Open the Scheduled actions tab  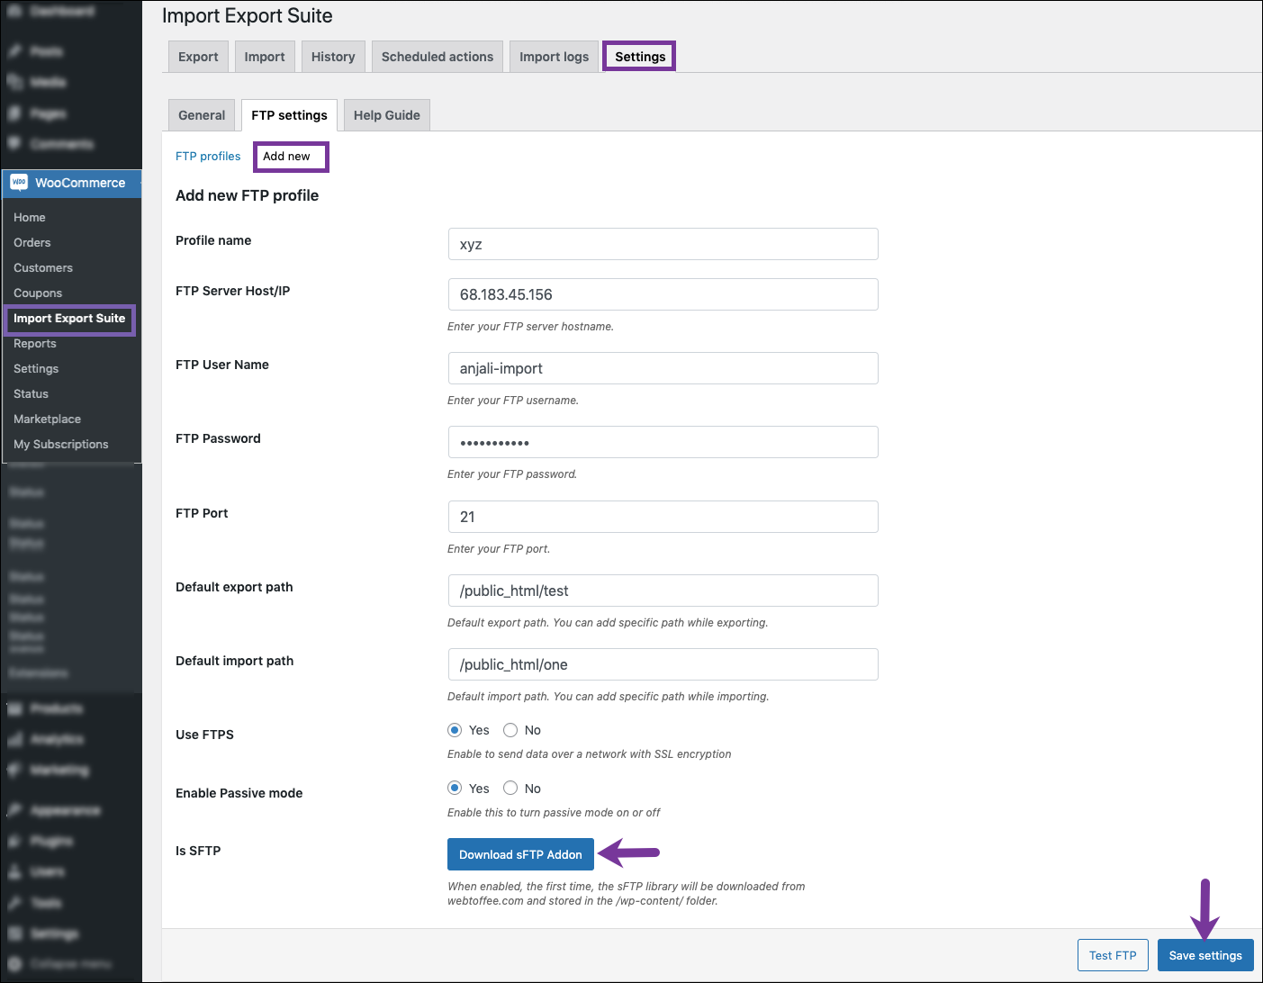click(437, 56)
